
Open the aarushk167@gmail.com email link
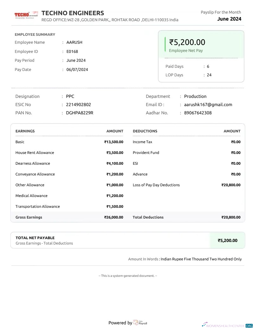[208, 105]
